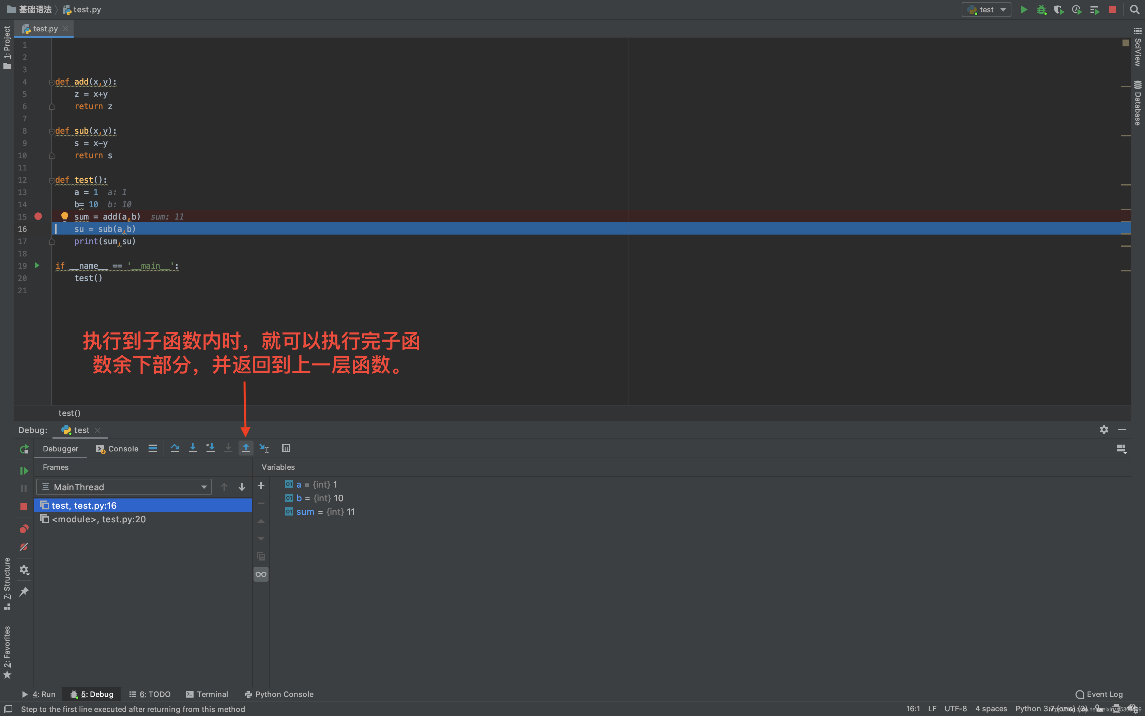Open the SciView side panel
Viewport: 1145px width, 716px height.
[x=1138, y=46]
